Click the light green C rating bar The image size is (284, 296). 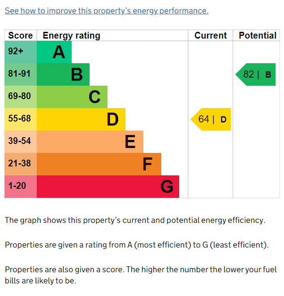tap(72, 97)
